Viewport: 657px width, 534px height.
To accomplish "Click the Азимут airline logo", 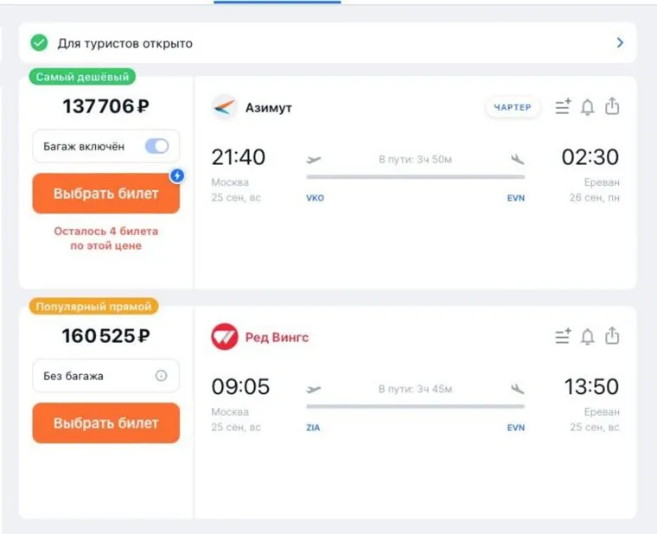I will click(x=224, y=107).
